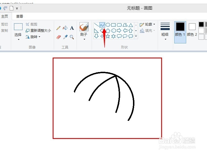Pick the Oval callout shape
This screenshot has width=207, height=154.
(x=125, y=36)
